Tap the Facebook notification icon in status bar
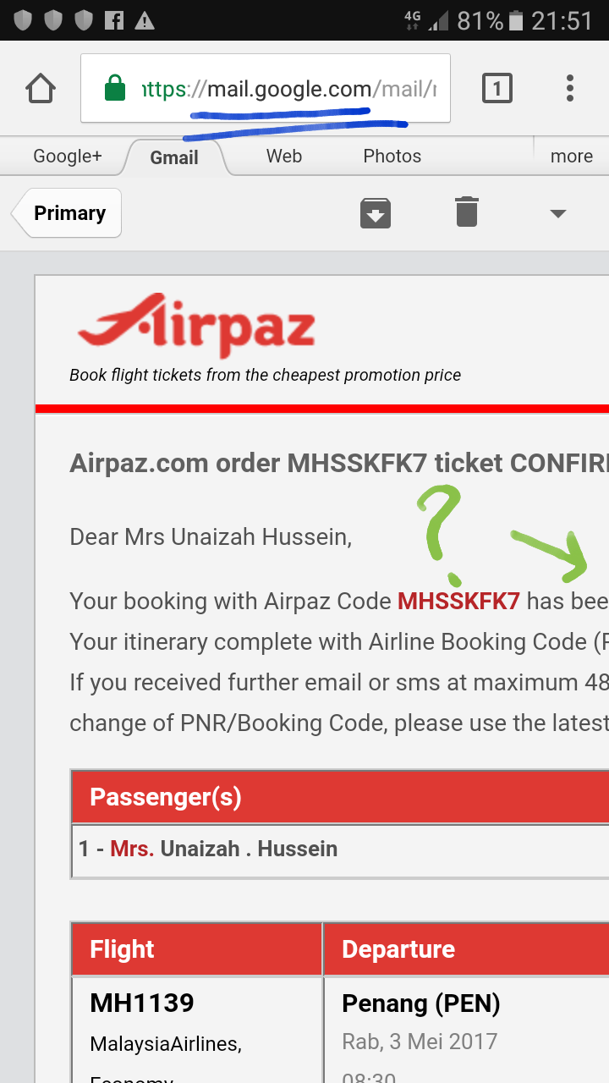Image resolution: width=609 pixels, height=1083 pixels. [113, 20]
